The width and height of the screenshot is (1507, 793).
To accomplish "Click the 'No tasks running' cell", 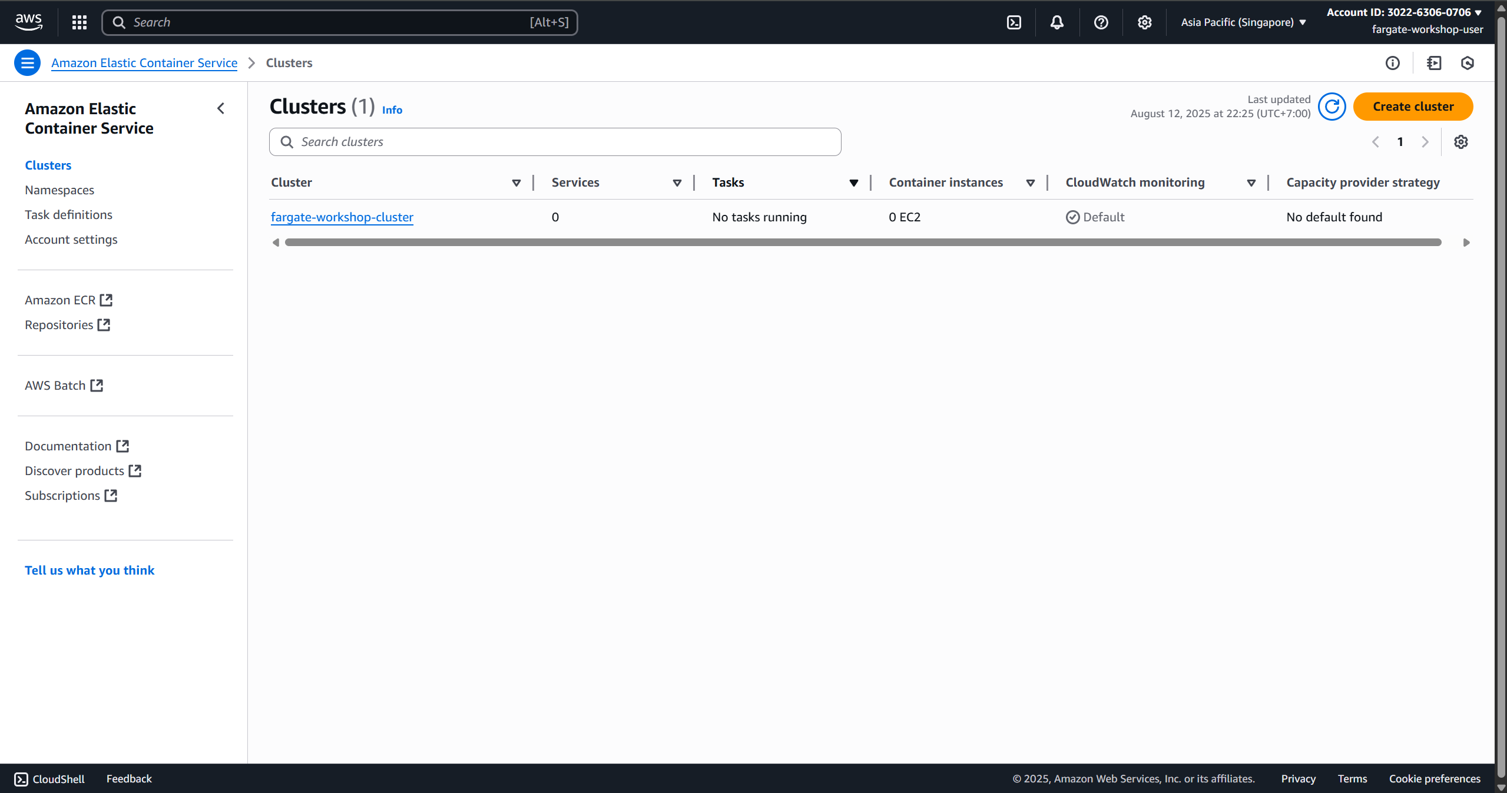I will point(759,217).
